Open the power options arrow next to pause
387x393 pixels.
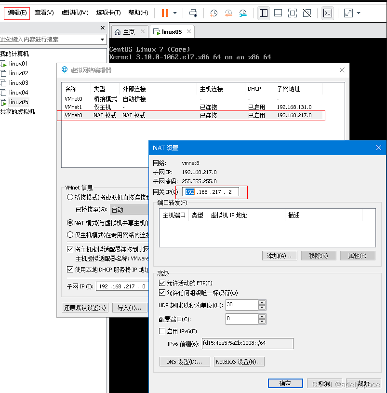[x=175, y=13]
